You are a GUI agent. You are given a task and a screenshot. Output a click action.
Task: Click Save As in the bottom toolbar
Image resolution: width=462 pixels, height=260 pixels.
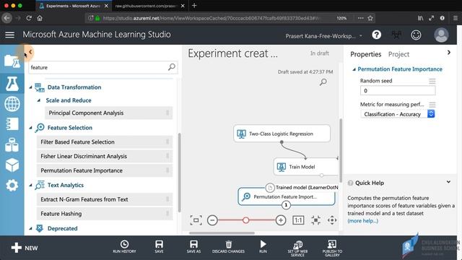(x=193, y=246)
